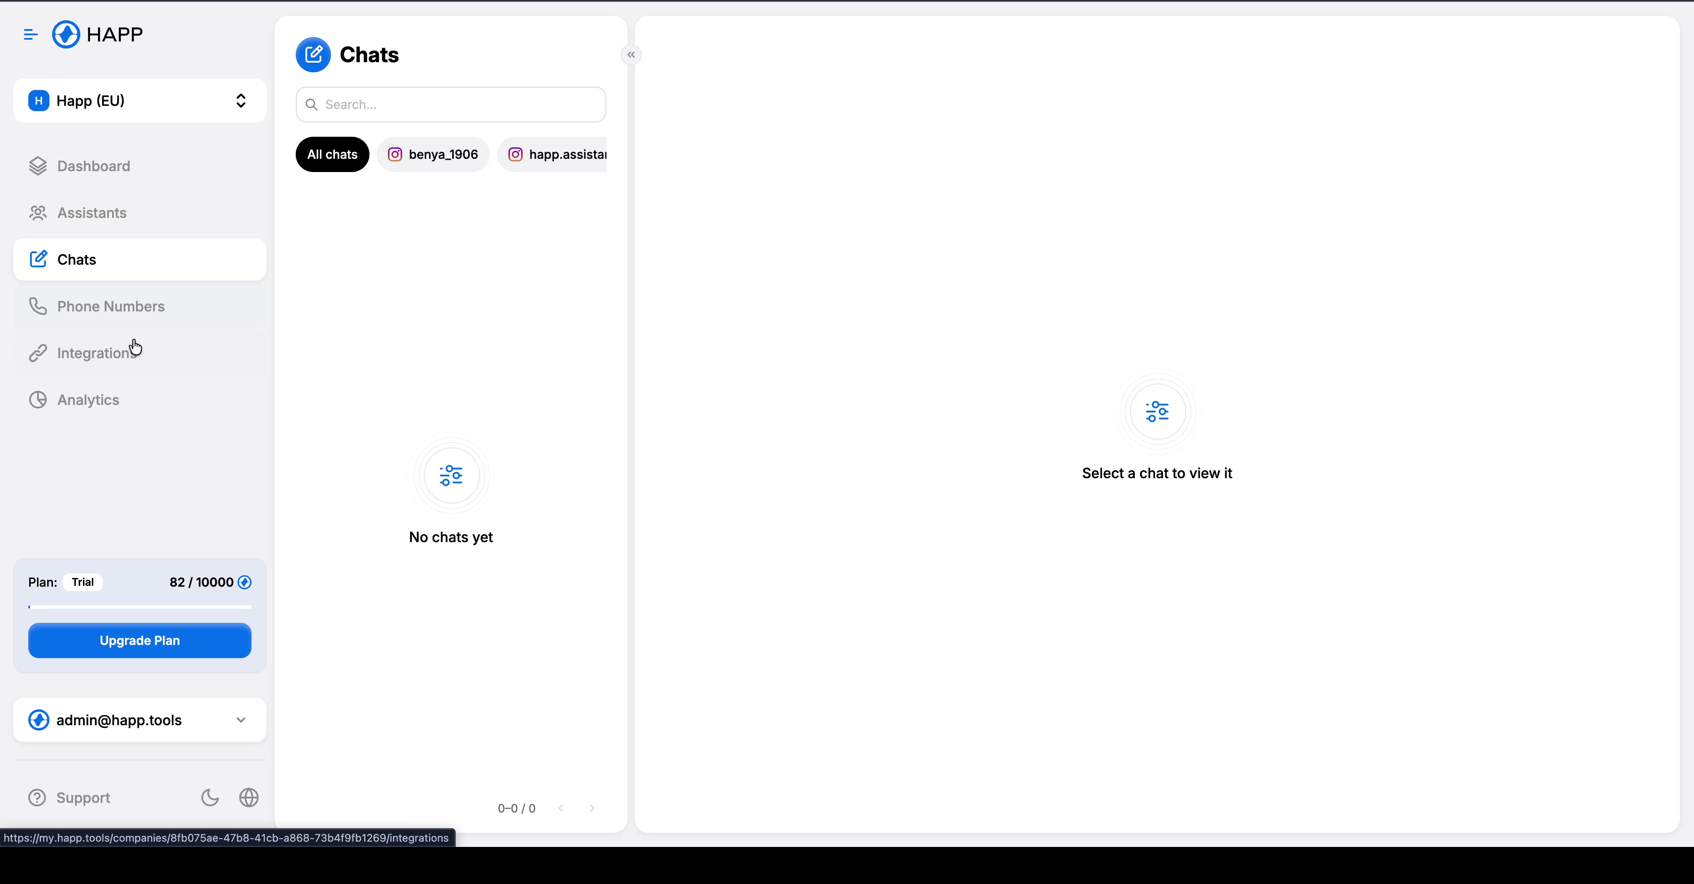Click the plan usage progress bar
The width and height of the screenshot is (1694, 884).
(x=139, y=607)
